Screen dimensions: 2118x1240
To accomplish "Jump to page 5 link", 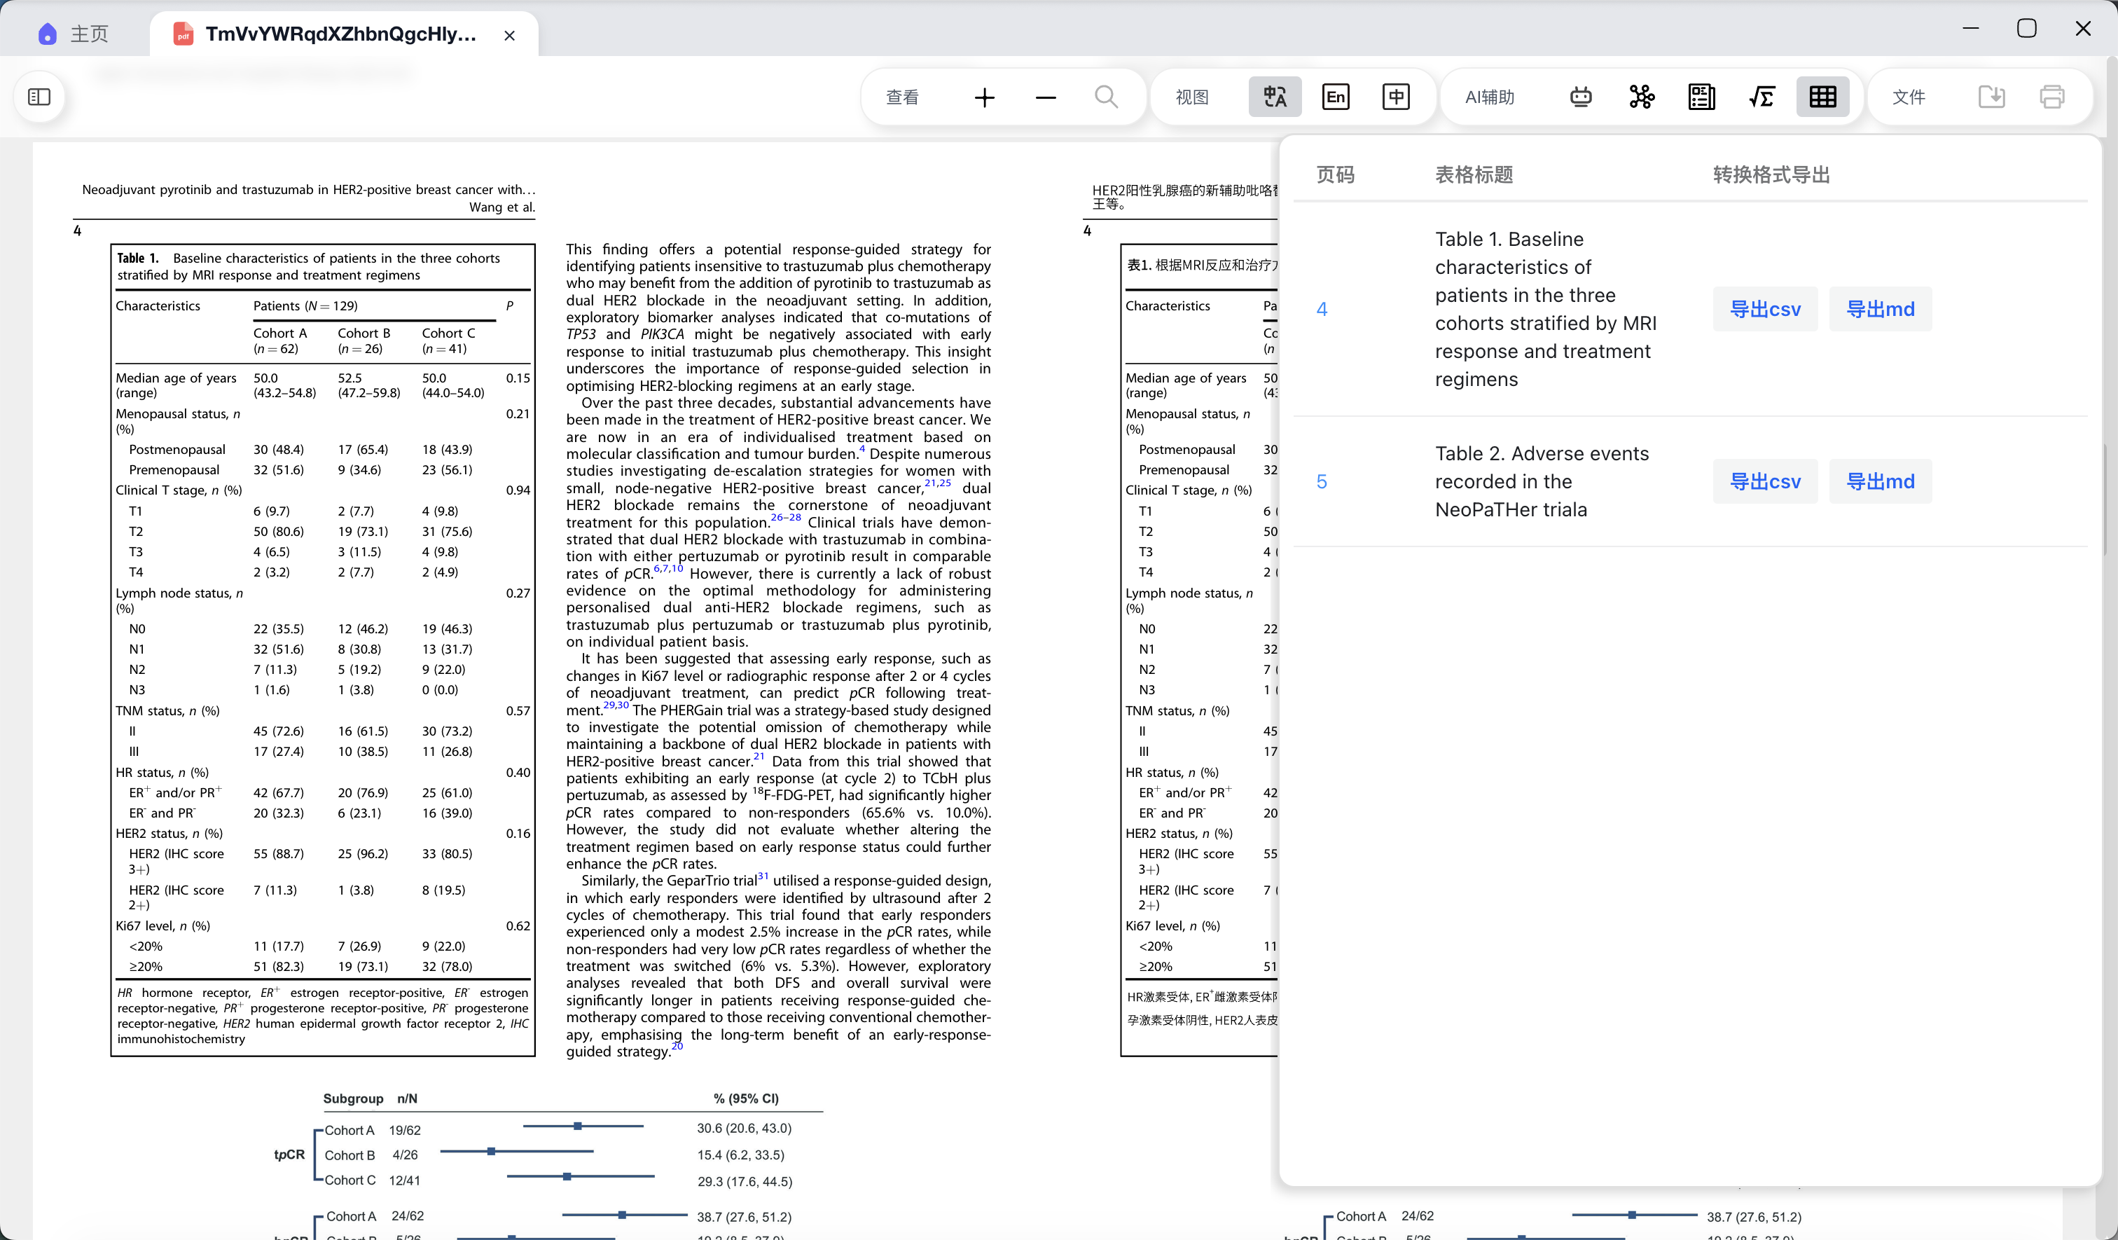I will (x=1321, y=482).
